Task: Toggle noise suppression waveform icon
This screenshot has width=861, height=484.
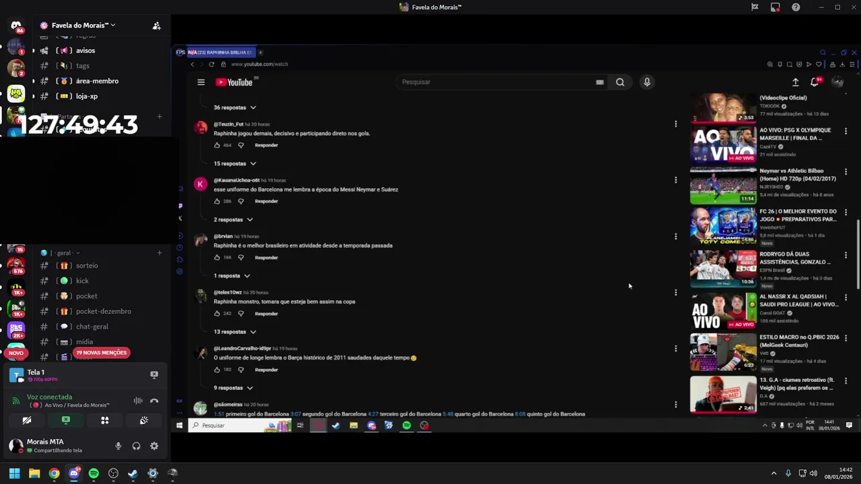Action: pos(138,401)
